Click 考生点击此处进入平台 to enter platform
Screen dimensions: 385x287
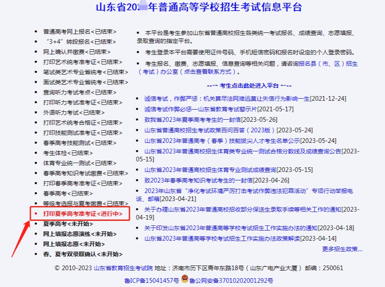pyautogui.click(x=249, y=86)
